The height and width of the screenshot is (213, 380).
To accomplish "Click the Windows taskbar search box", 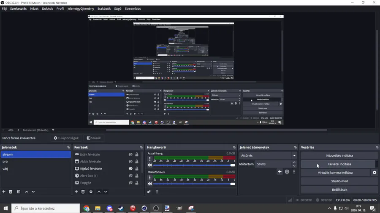I will click(46, 208).
